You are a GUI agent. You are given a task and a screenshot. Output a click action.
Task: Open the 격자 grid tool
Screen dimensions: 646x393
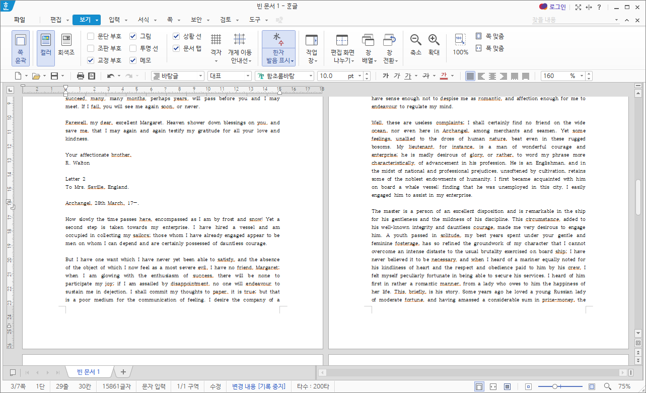tap(216, 48)
